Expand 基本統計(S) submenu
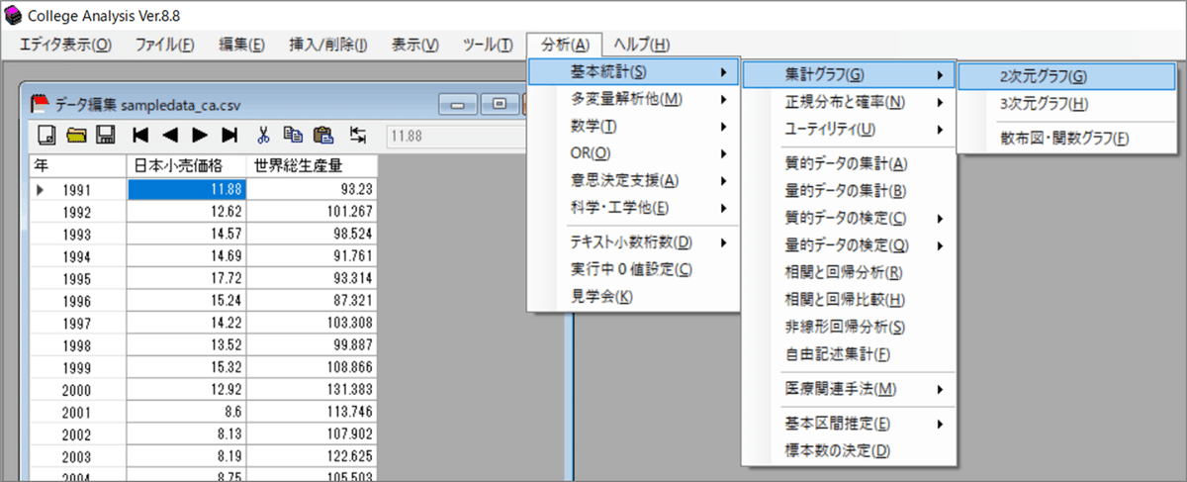 coord(633,72)
